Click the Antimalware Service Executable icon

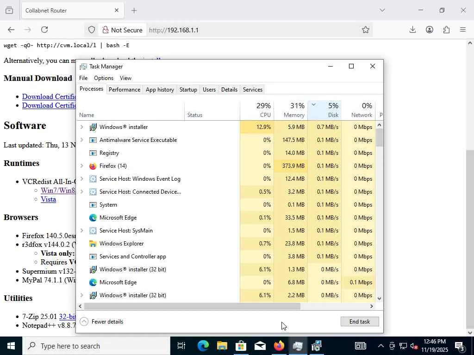coord(93,140)
